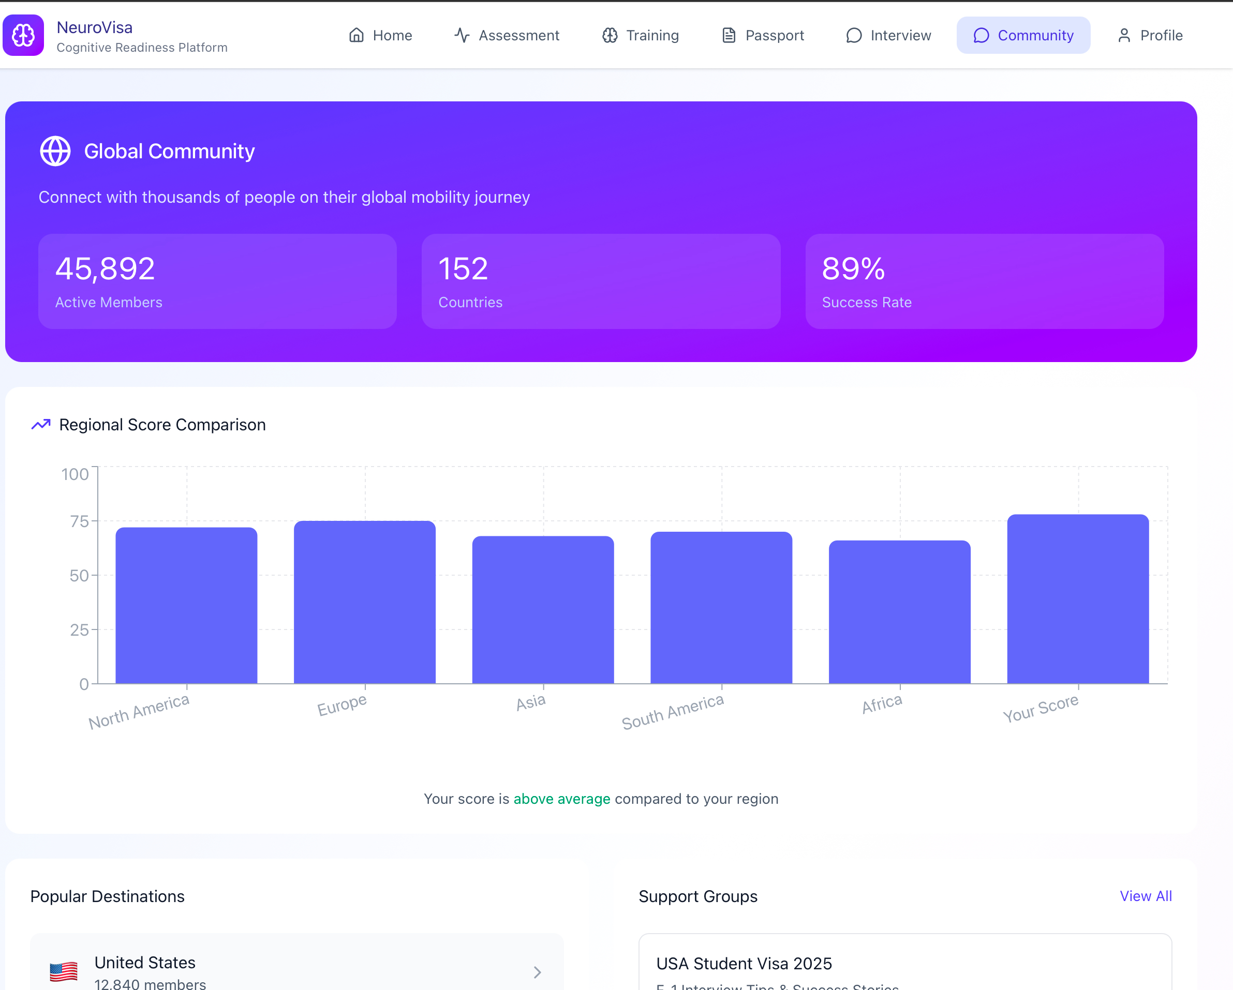Open the Community tab

click(1023, 36)
